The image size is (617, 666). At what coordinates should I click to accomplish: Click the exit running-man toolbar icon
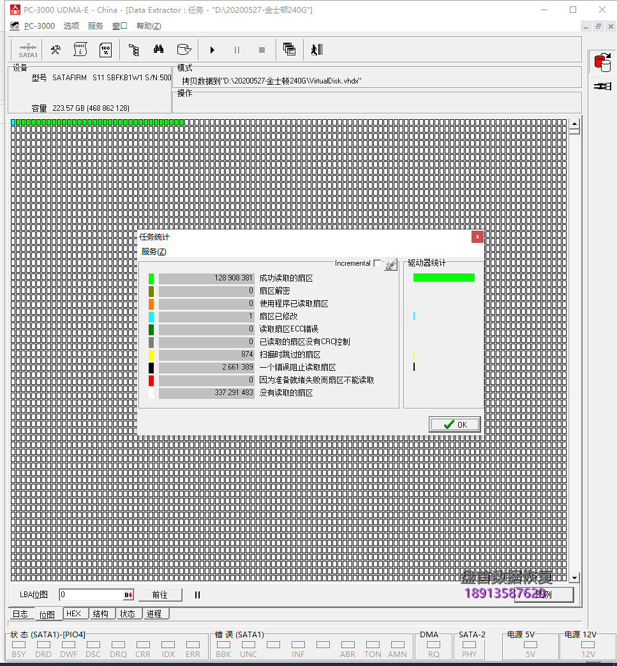point(317,50)
